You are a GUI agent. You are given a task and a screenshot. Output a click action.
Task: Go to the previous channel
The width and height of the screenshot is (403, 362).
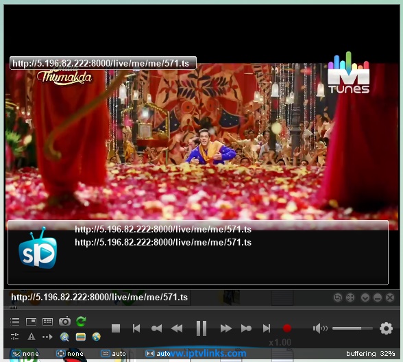click(136, 328)
